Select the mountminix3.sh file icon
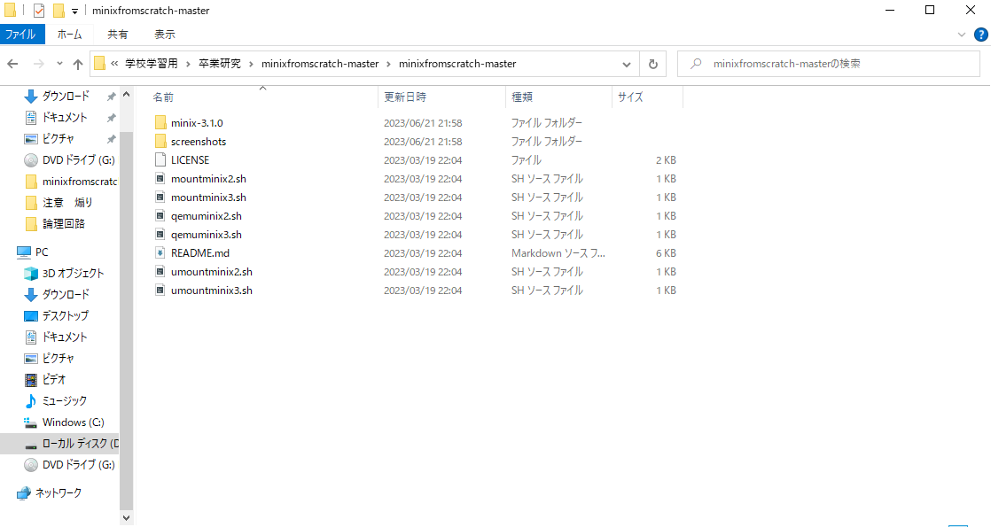The height and width of the screenshot is (527, 991). pos(160,198)
